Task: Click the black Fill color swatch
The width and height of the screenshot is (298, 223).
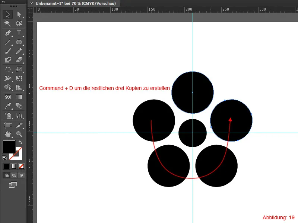Action: point(9,146)
